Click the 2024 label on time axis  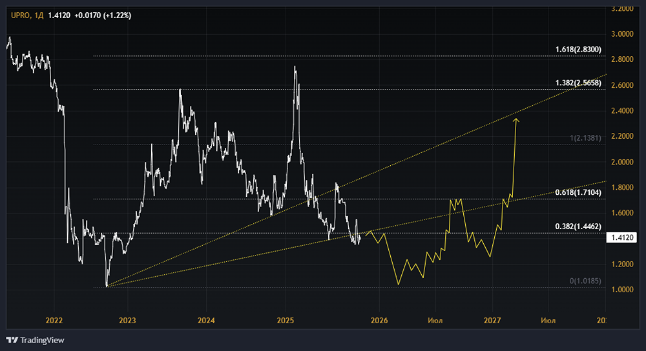(206, 321)
